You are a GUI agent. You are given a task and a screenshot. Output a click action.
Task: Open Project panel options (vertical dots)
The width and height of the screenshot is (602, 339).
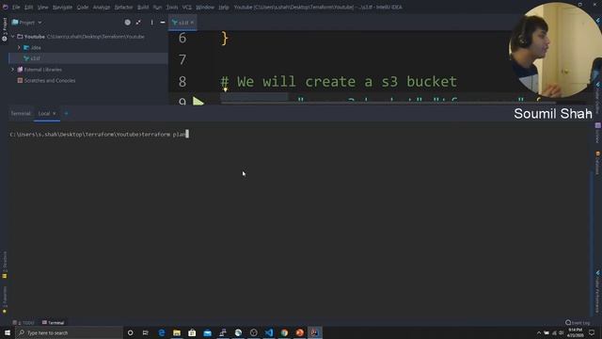(152, 23)
